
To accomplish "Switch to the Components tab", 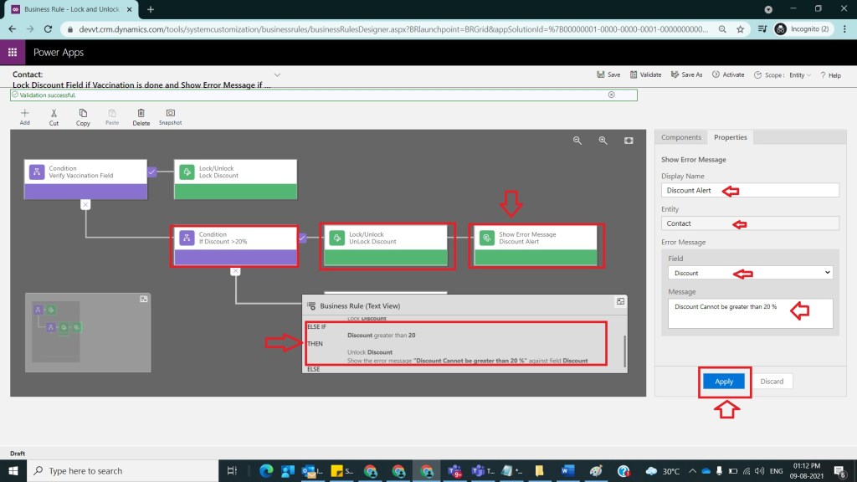I will pos(681,137).
